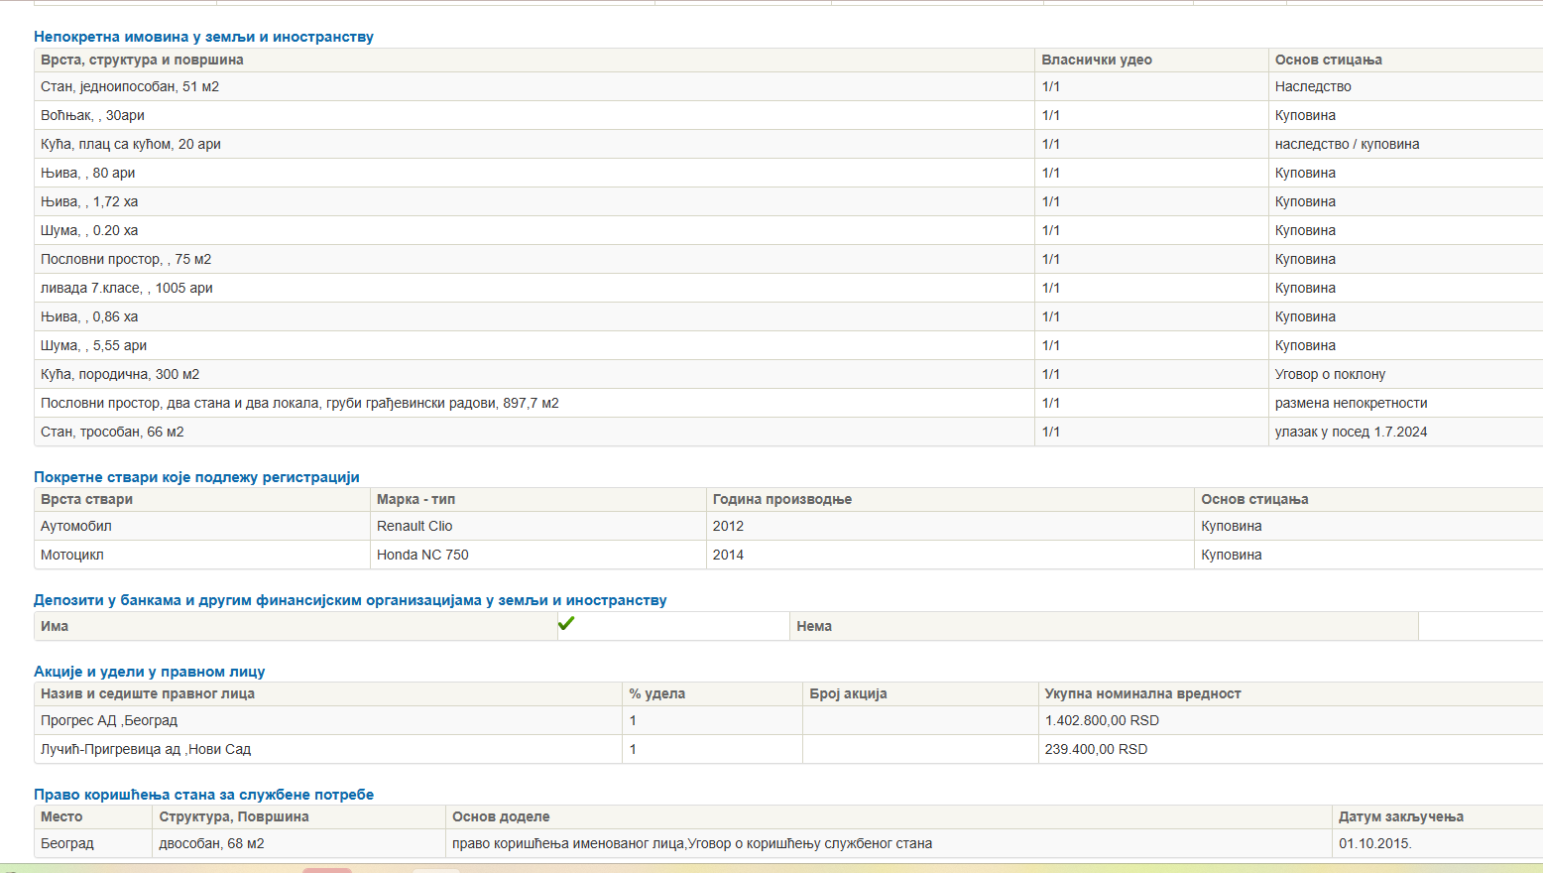Click the 'Renault Clio' cell
Viewport: 1543px width, 873px height.
(415, 526)
